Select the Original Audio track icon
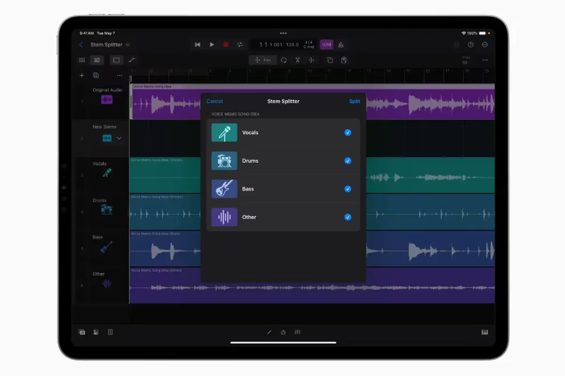 pos(107,100)
